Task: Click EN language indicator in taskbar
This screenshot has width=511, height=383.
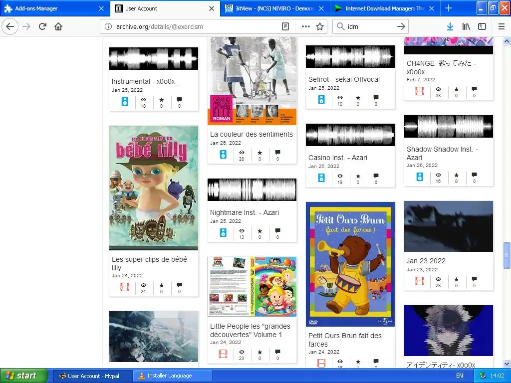Action: click(x=460, y=376)
